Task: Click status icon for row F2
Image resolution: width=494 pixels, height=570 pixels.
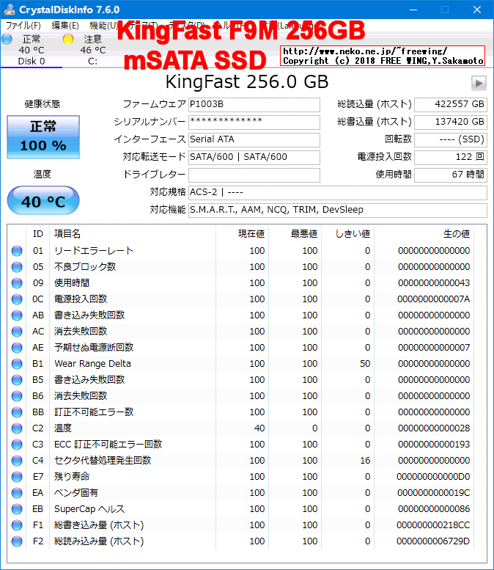Action: 17,541
